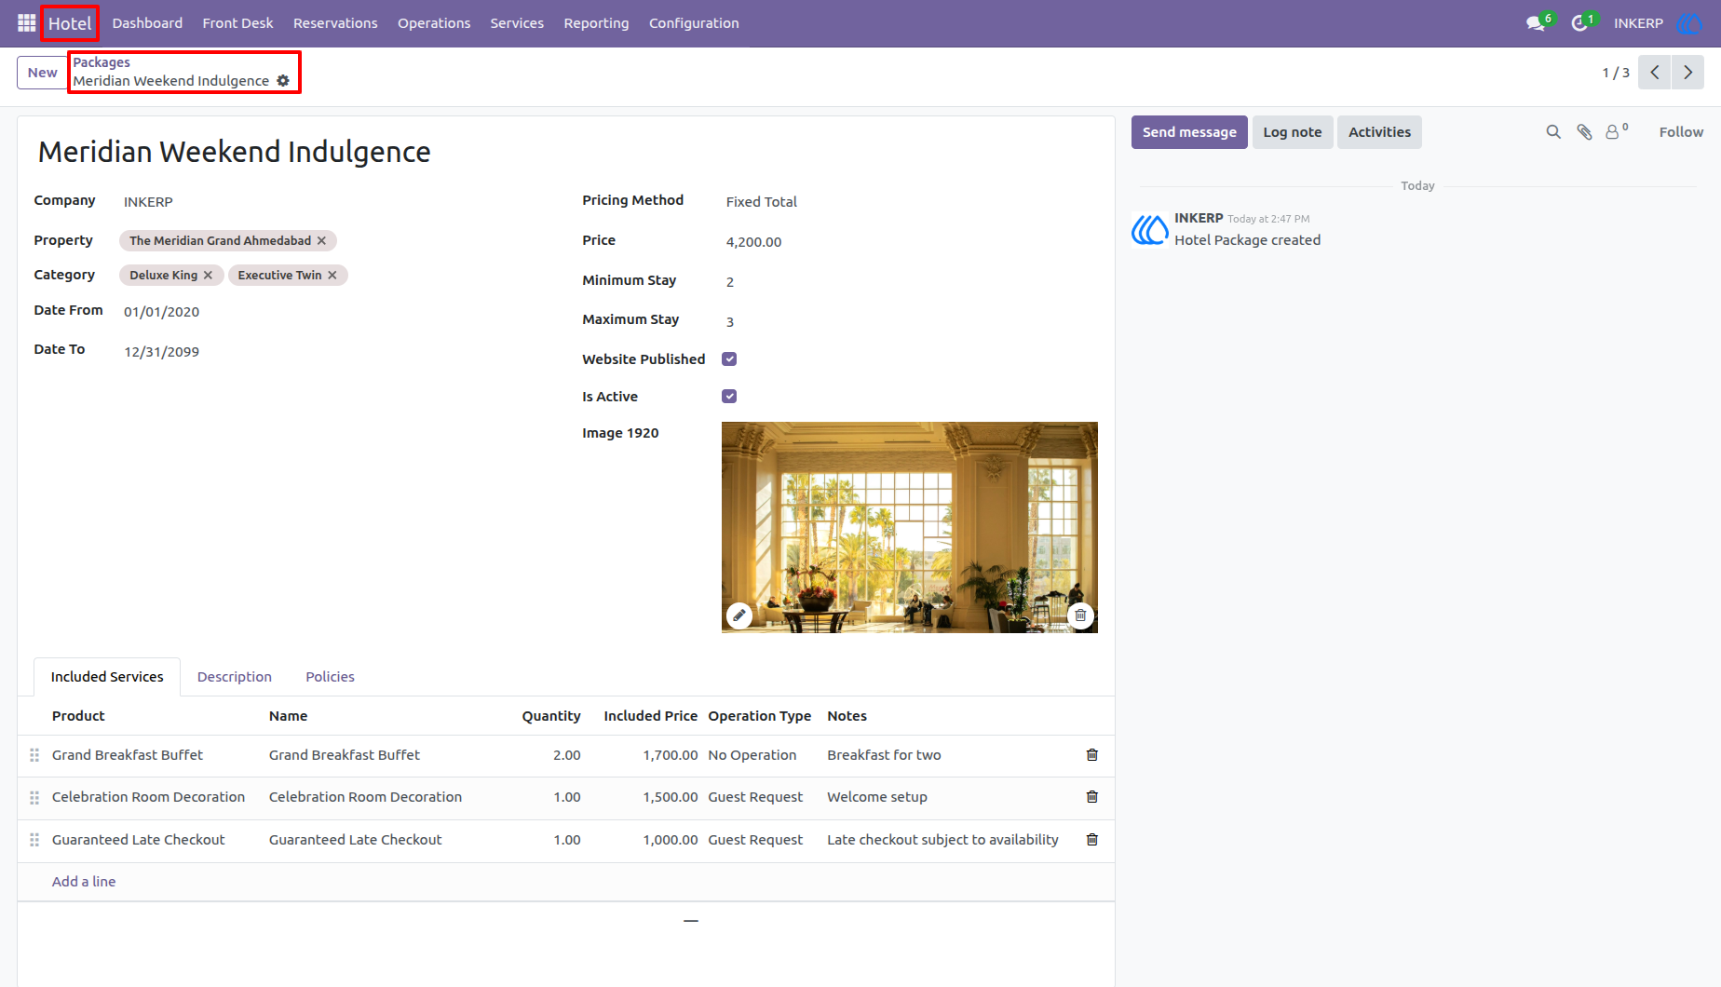
Task: Click the INKERP user avatar icon
Action: [1688, 23]
